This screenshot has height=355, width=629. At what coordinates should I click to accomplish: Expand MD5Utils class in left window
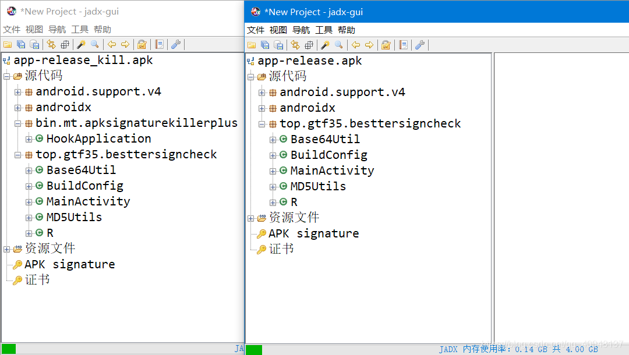29,218
